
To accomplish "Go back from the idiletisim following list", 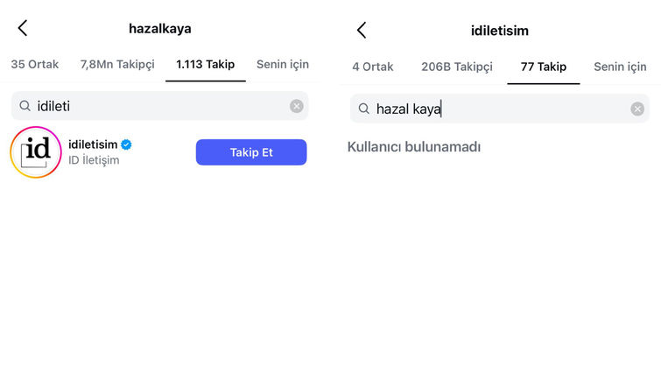I will (x=362, y=31).
